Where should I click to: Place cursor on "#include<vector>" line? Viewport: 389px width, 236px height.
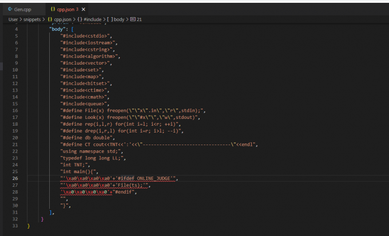click(x=87, y=63)
